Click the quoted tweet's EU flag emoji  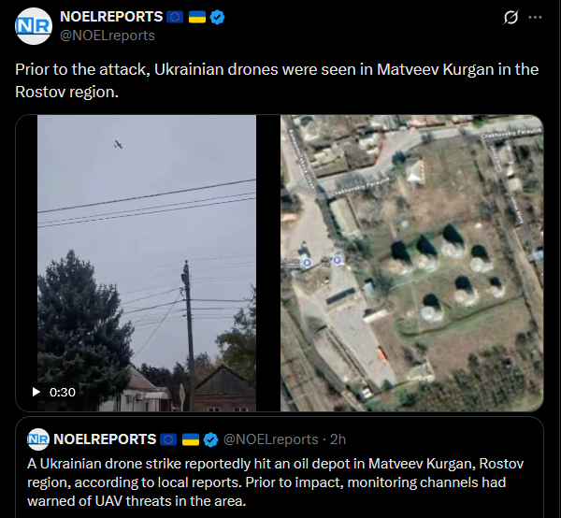coord(168,439)
